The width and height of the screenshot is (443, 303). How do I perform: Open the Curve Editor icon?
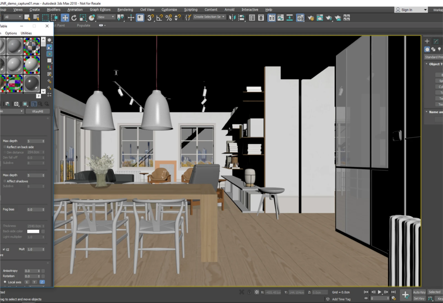[281, 18]
